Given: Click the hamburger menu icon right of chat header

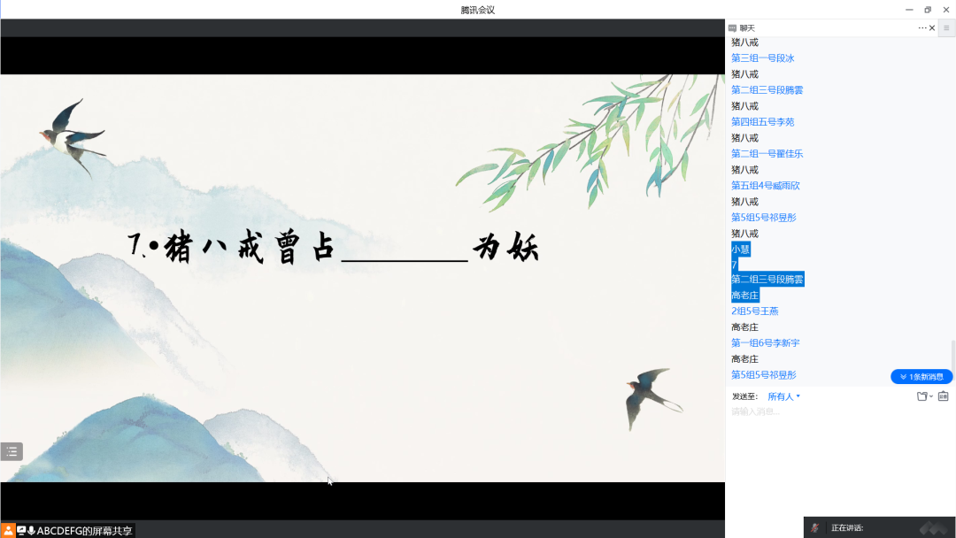Looking at the screenshot, I should pyautogui.click(x=946, y=28).
